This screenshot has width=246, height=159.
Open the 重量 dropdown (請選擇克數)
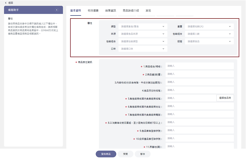[x=209, y=26]
